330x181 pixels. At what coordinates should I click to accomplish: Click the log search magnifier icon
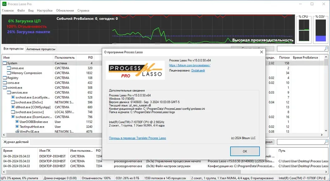click(x=326, y=142)
